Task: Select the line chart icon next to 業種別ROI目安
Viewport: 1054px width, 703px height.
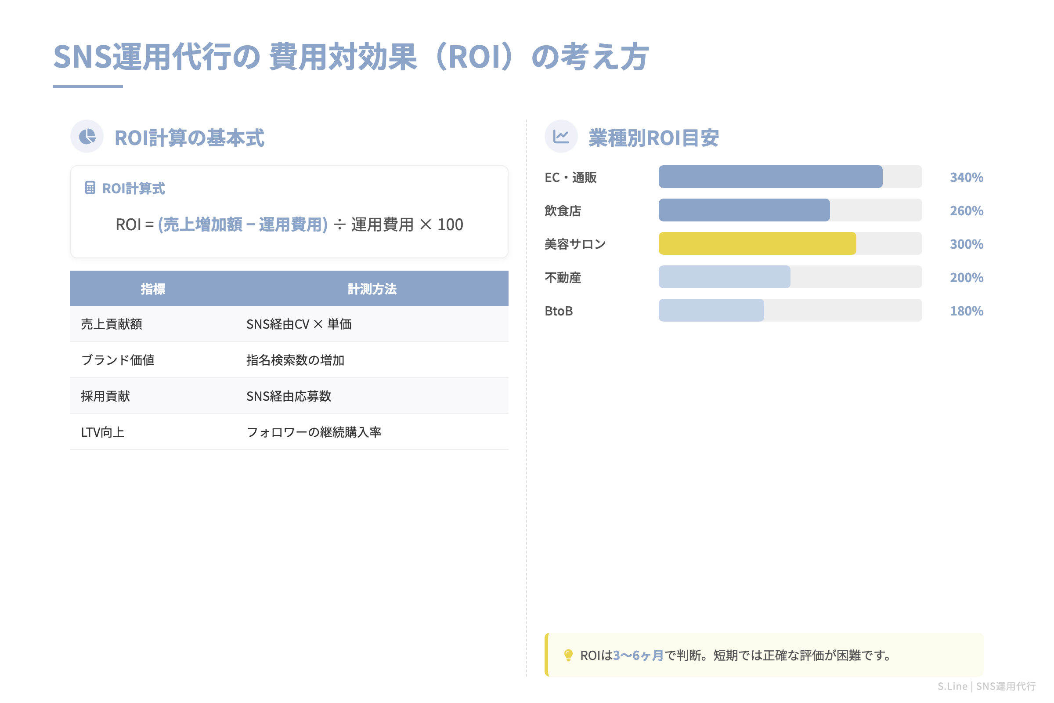Action: coord(562,136)
